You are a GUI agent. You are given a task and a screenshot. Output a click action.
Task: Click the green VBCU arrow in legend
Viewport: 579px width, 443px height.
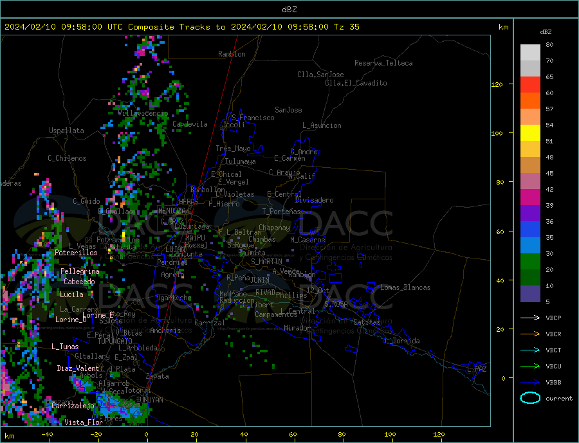[x=530, y=366]
